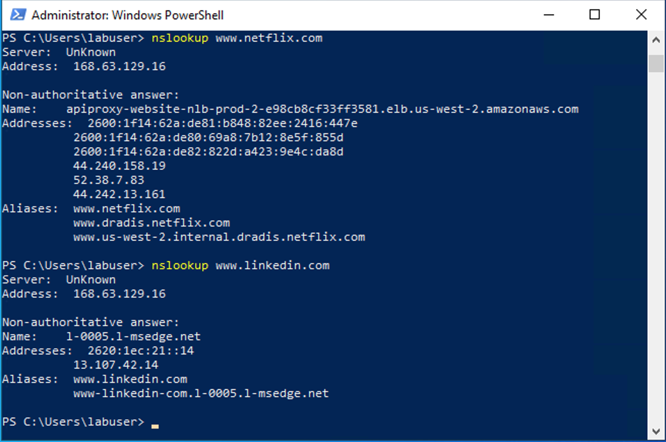
Task: Click the scrollbar track below the thumb
Action: pos(656,254)
